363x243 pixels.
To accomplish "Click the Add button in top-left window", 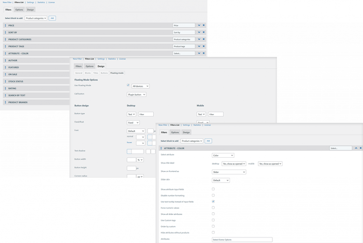I will click(x=52, y=18).
